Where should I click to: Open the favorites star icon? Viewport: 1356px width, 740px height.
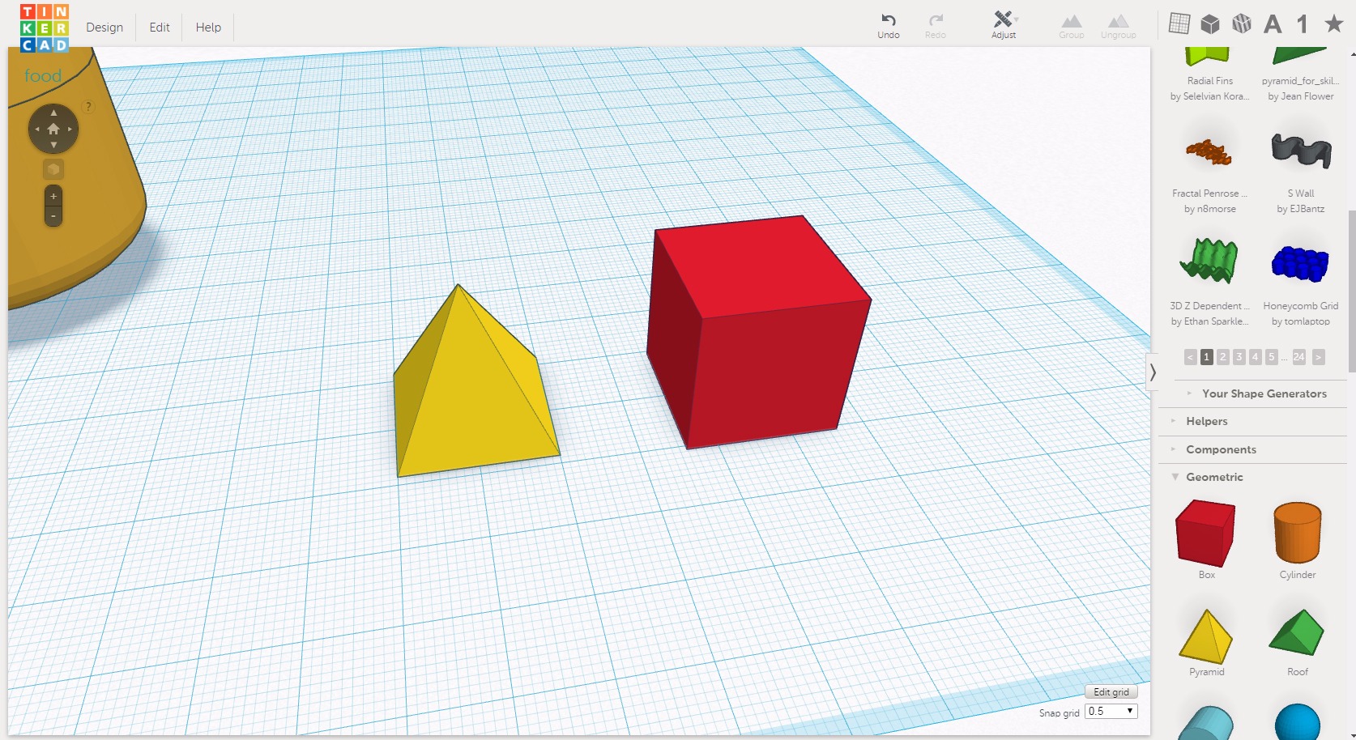(1333, 23)
